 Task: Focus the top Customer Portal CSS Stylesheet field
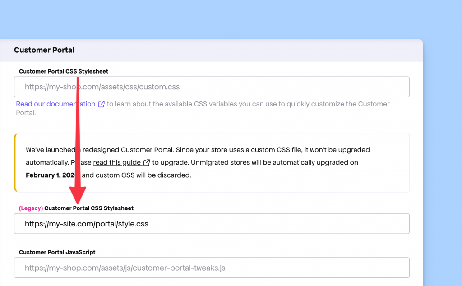[x=212, y=87]
